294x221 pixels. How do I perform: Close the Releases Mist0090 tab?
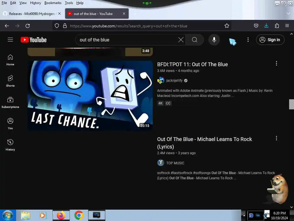tap(59, 14)
